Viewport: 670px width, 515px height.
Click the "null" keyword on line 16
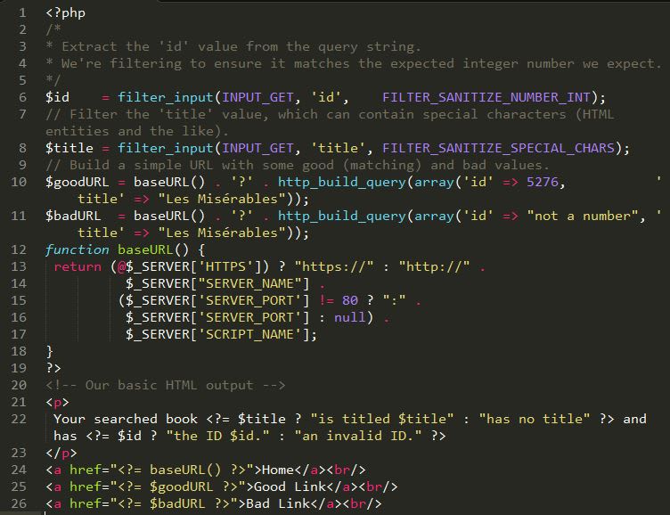(350, 317)
